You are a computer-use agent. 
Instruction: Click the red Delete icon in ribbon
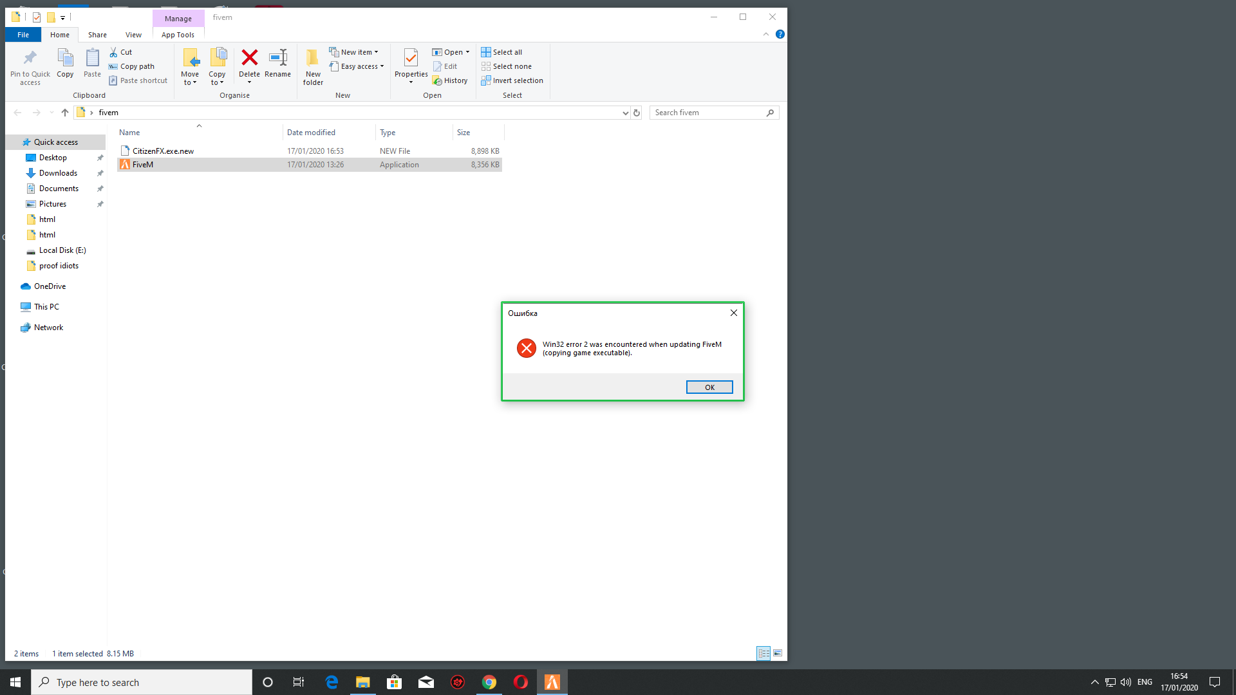coord(249,58)
